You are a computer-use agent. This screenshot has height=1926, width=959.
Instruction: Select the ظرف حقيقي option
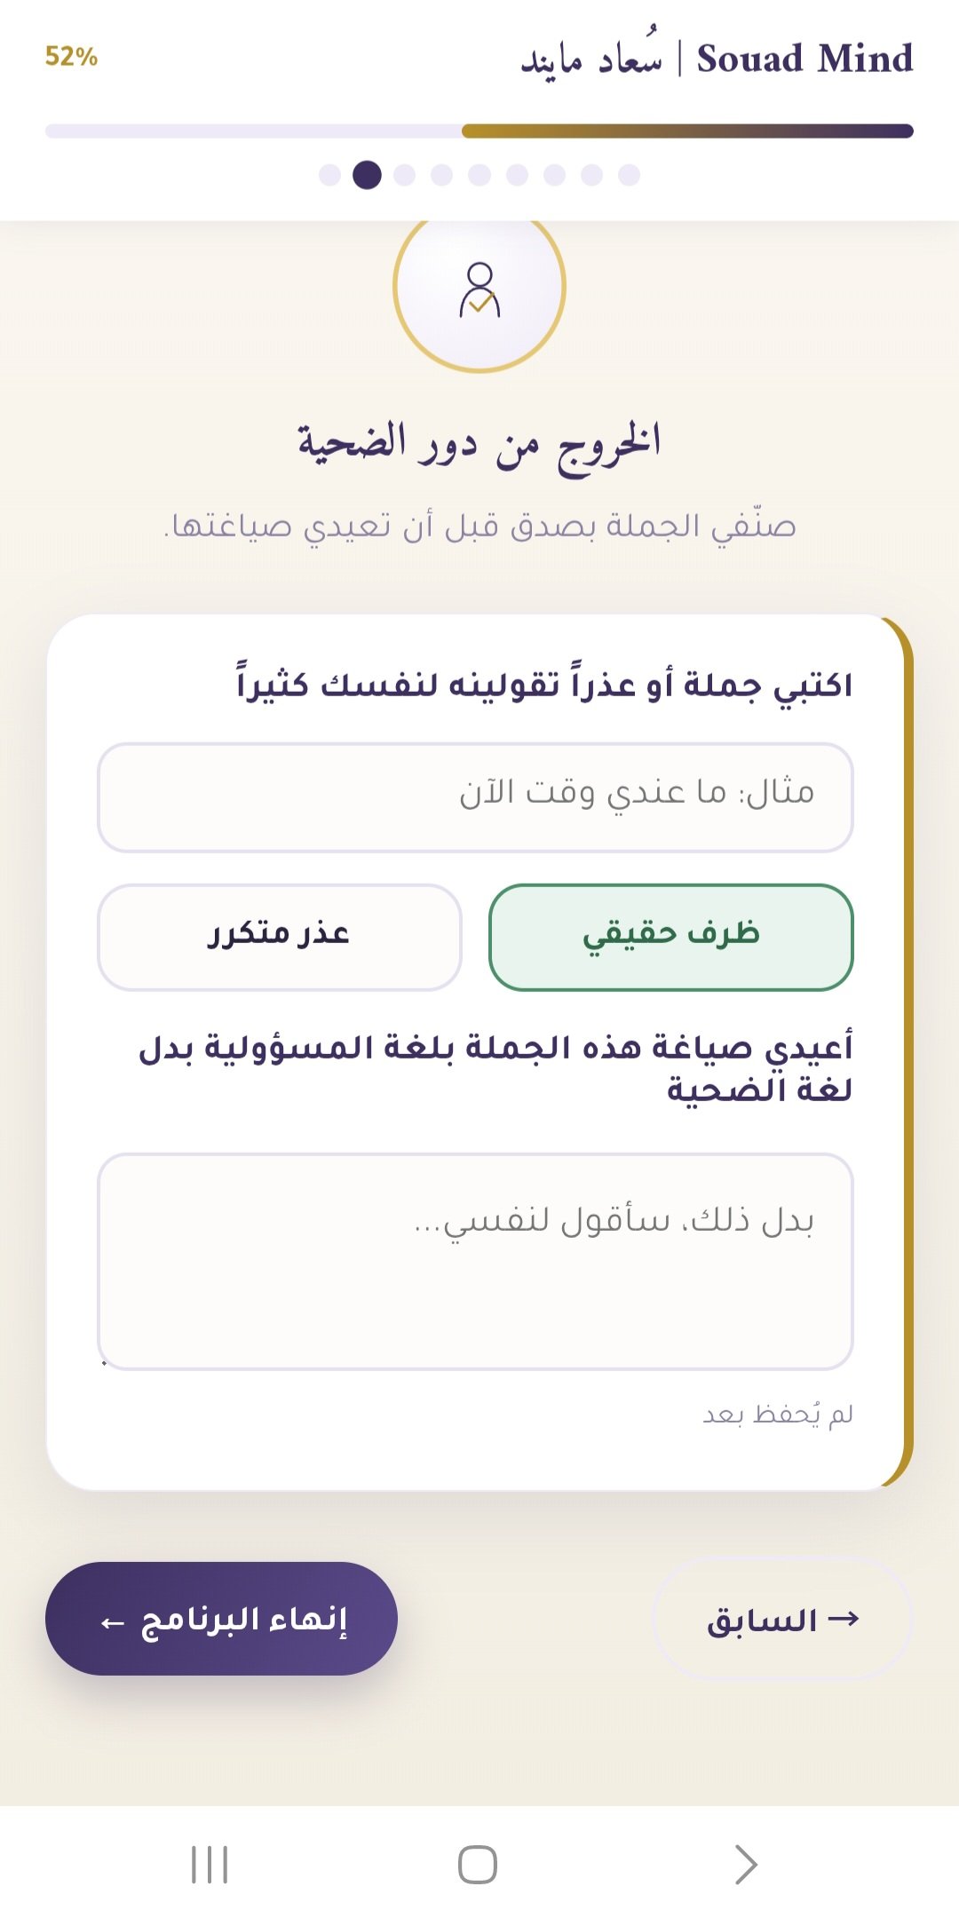point(670,937)
